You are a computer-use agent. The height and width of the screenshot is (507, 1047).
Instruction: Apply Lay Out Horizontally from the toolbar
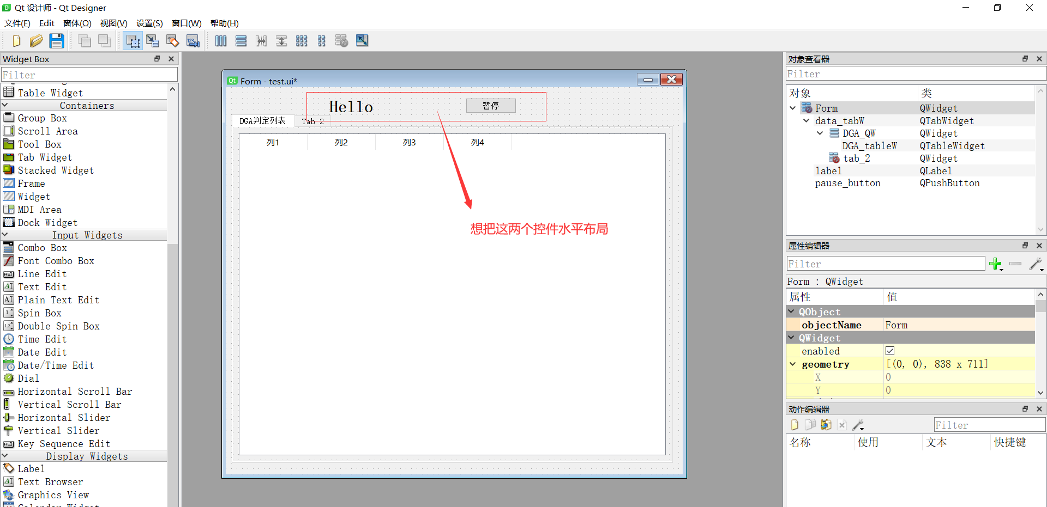[x=220, y=40]
